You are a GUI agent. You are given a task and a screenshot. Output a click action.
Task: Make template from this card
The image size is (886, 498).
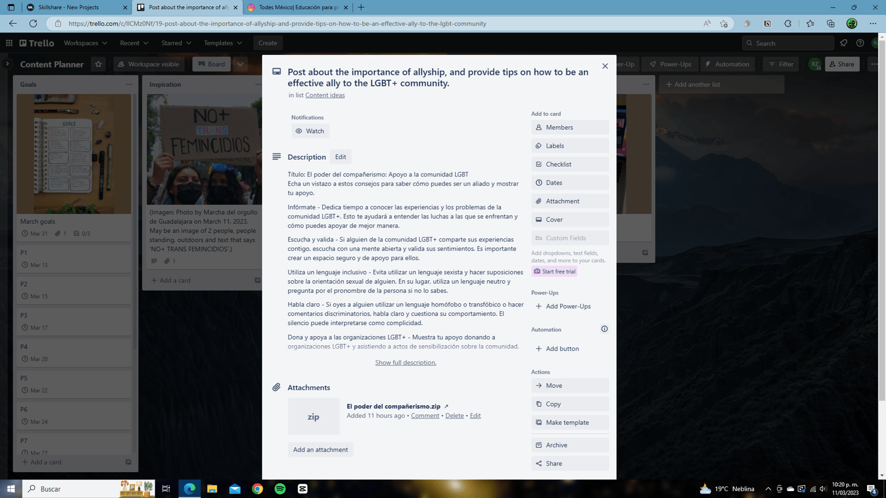pyautogui.click(x=570, y=422)
